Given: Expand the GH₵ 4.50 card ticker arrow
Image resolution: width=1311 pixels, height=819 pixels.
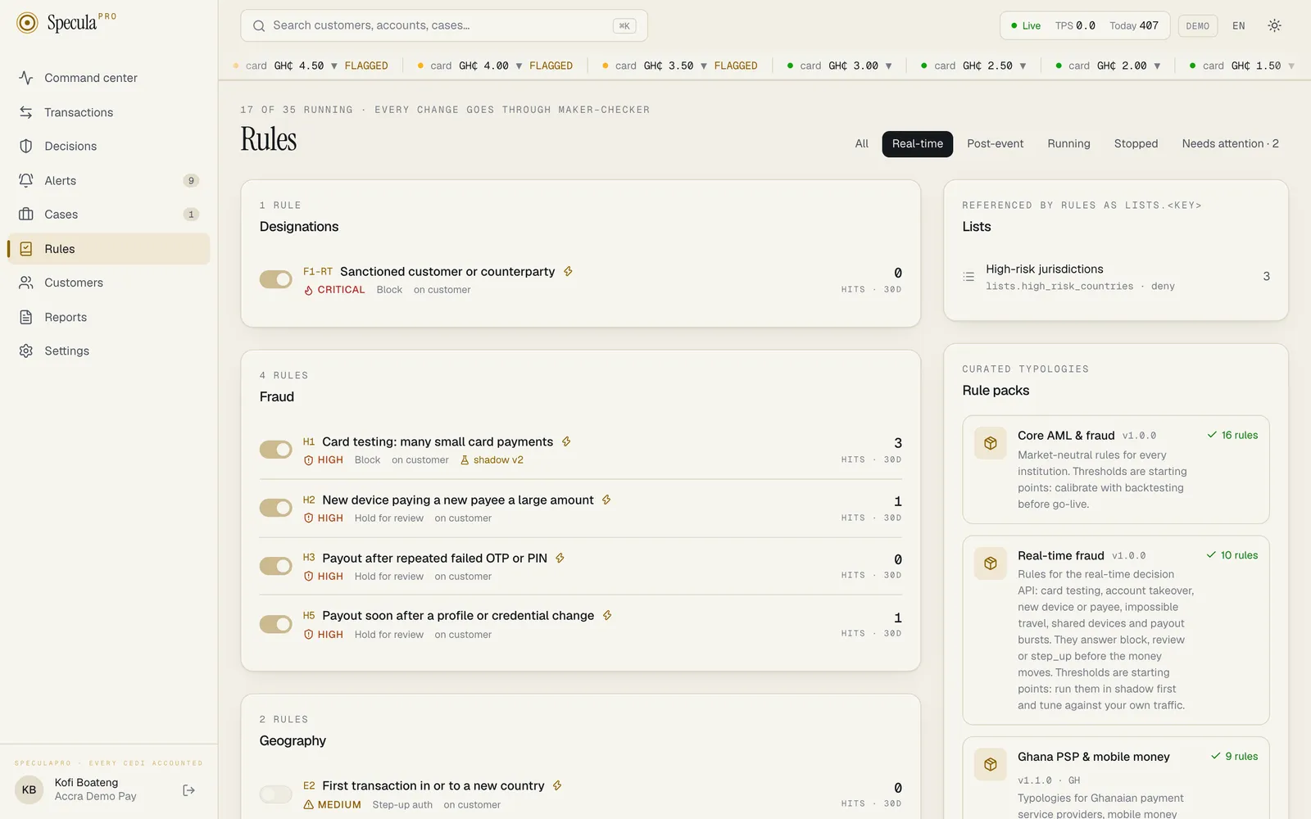Looking at the screenshot, I should 334,66.
